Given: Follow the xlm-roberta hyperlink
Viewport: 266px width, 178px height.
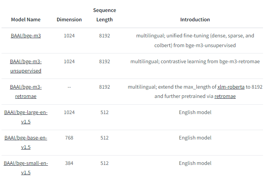Looking at the screenshot, I should (x=231, y=87).
